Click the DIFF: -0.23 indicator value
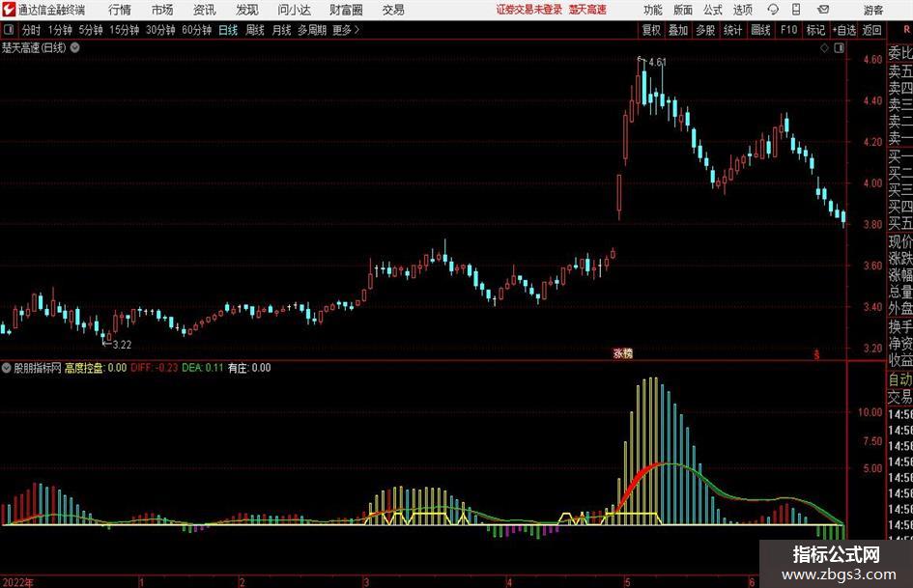913x588 pixels. coord(155,368)
